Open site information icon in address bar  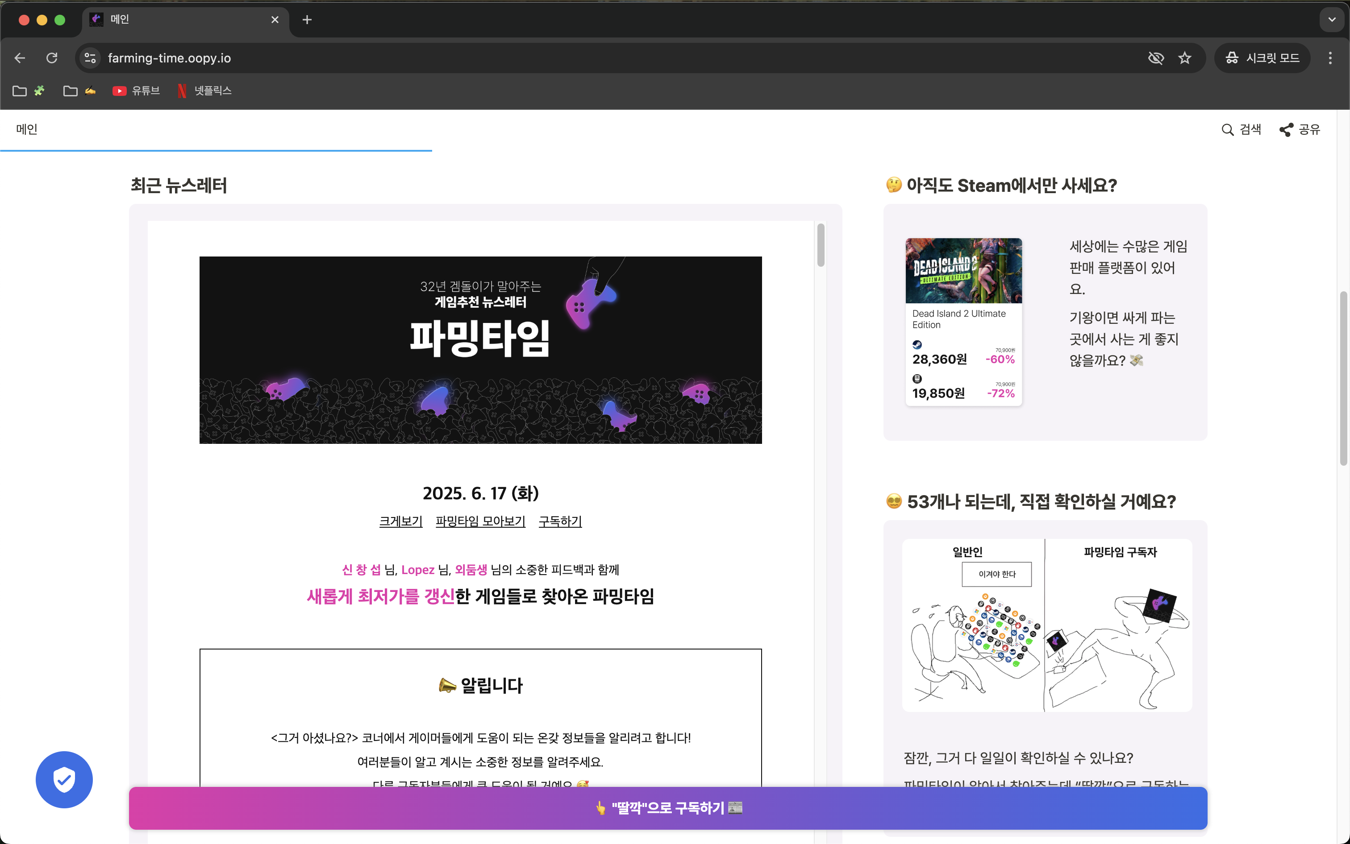pyautogui.click(x=90, y=58)
